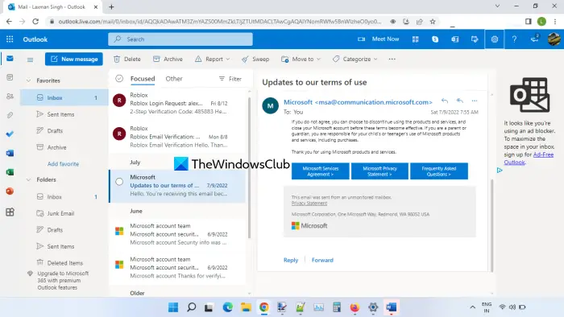Open the notes feed icon in header

click(x=475, y=39)
